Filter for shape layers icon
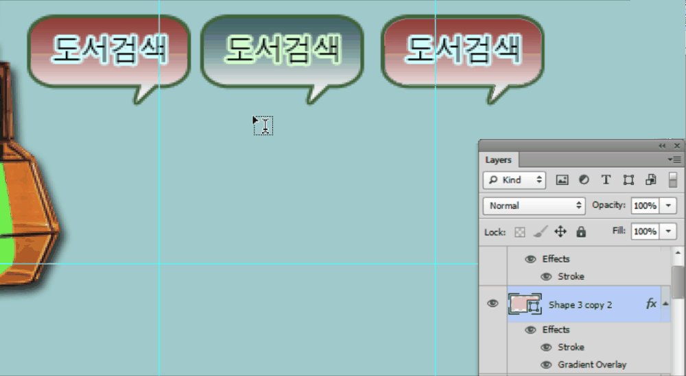Image resolution: width=686 pixels, height=376 pixels. (628, 180)
